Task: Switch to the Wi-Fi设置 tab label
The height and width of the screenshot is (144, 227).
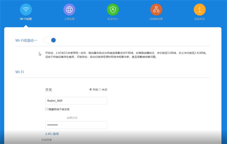Action: 26,19
